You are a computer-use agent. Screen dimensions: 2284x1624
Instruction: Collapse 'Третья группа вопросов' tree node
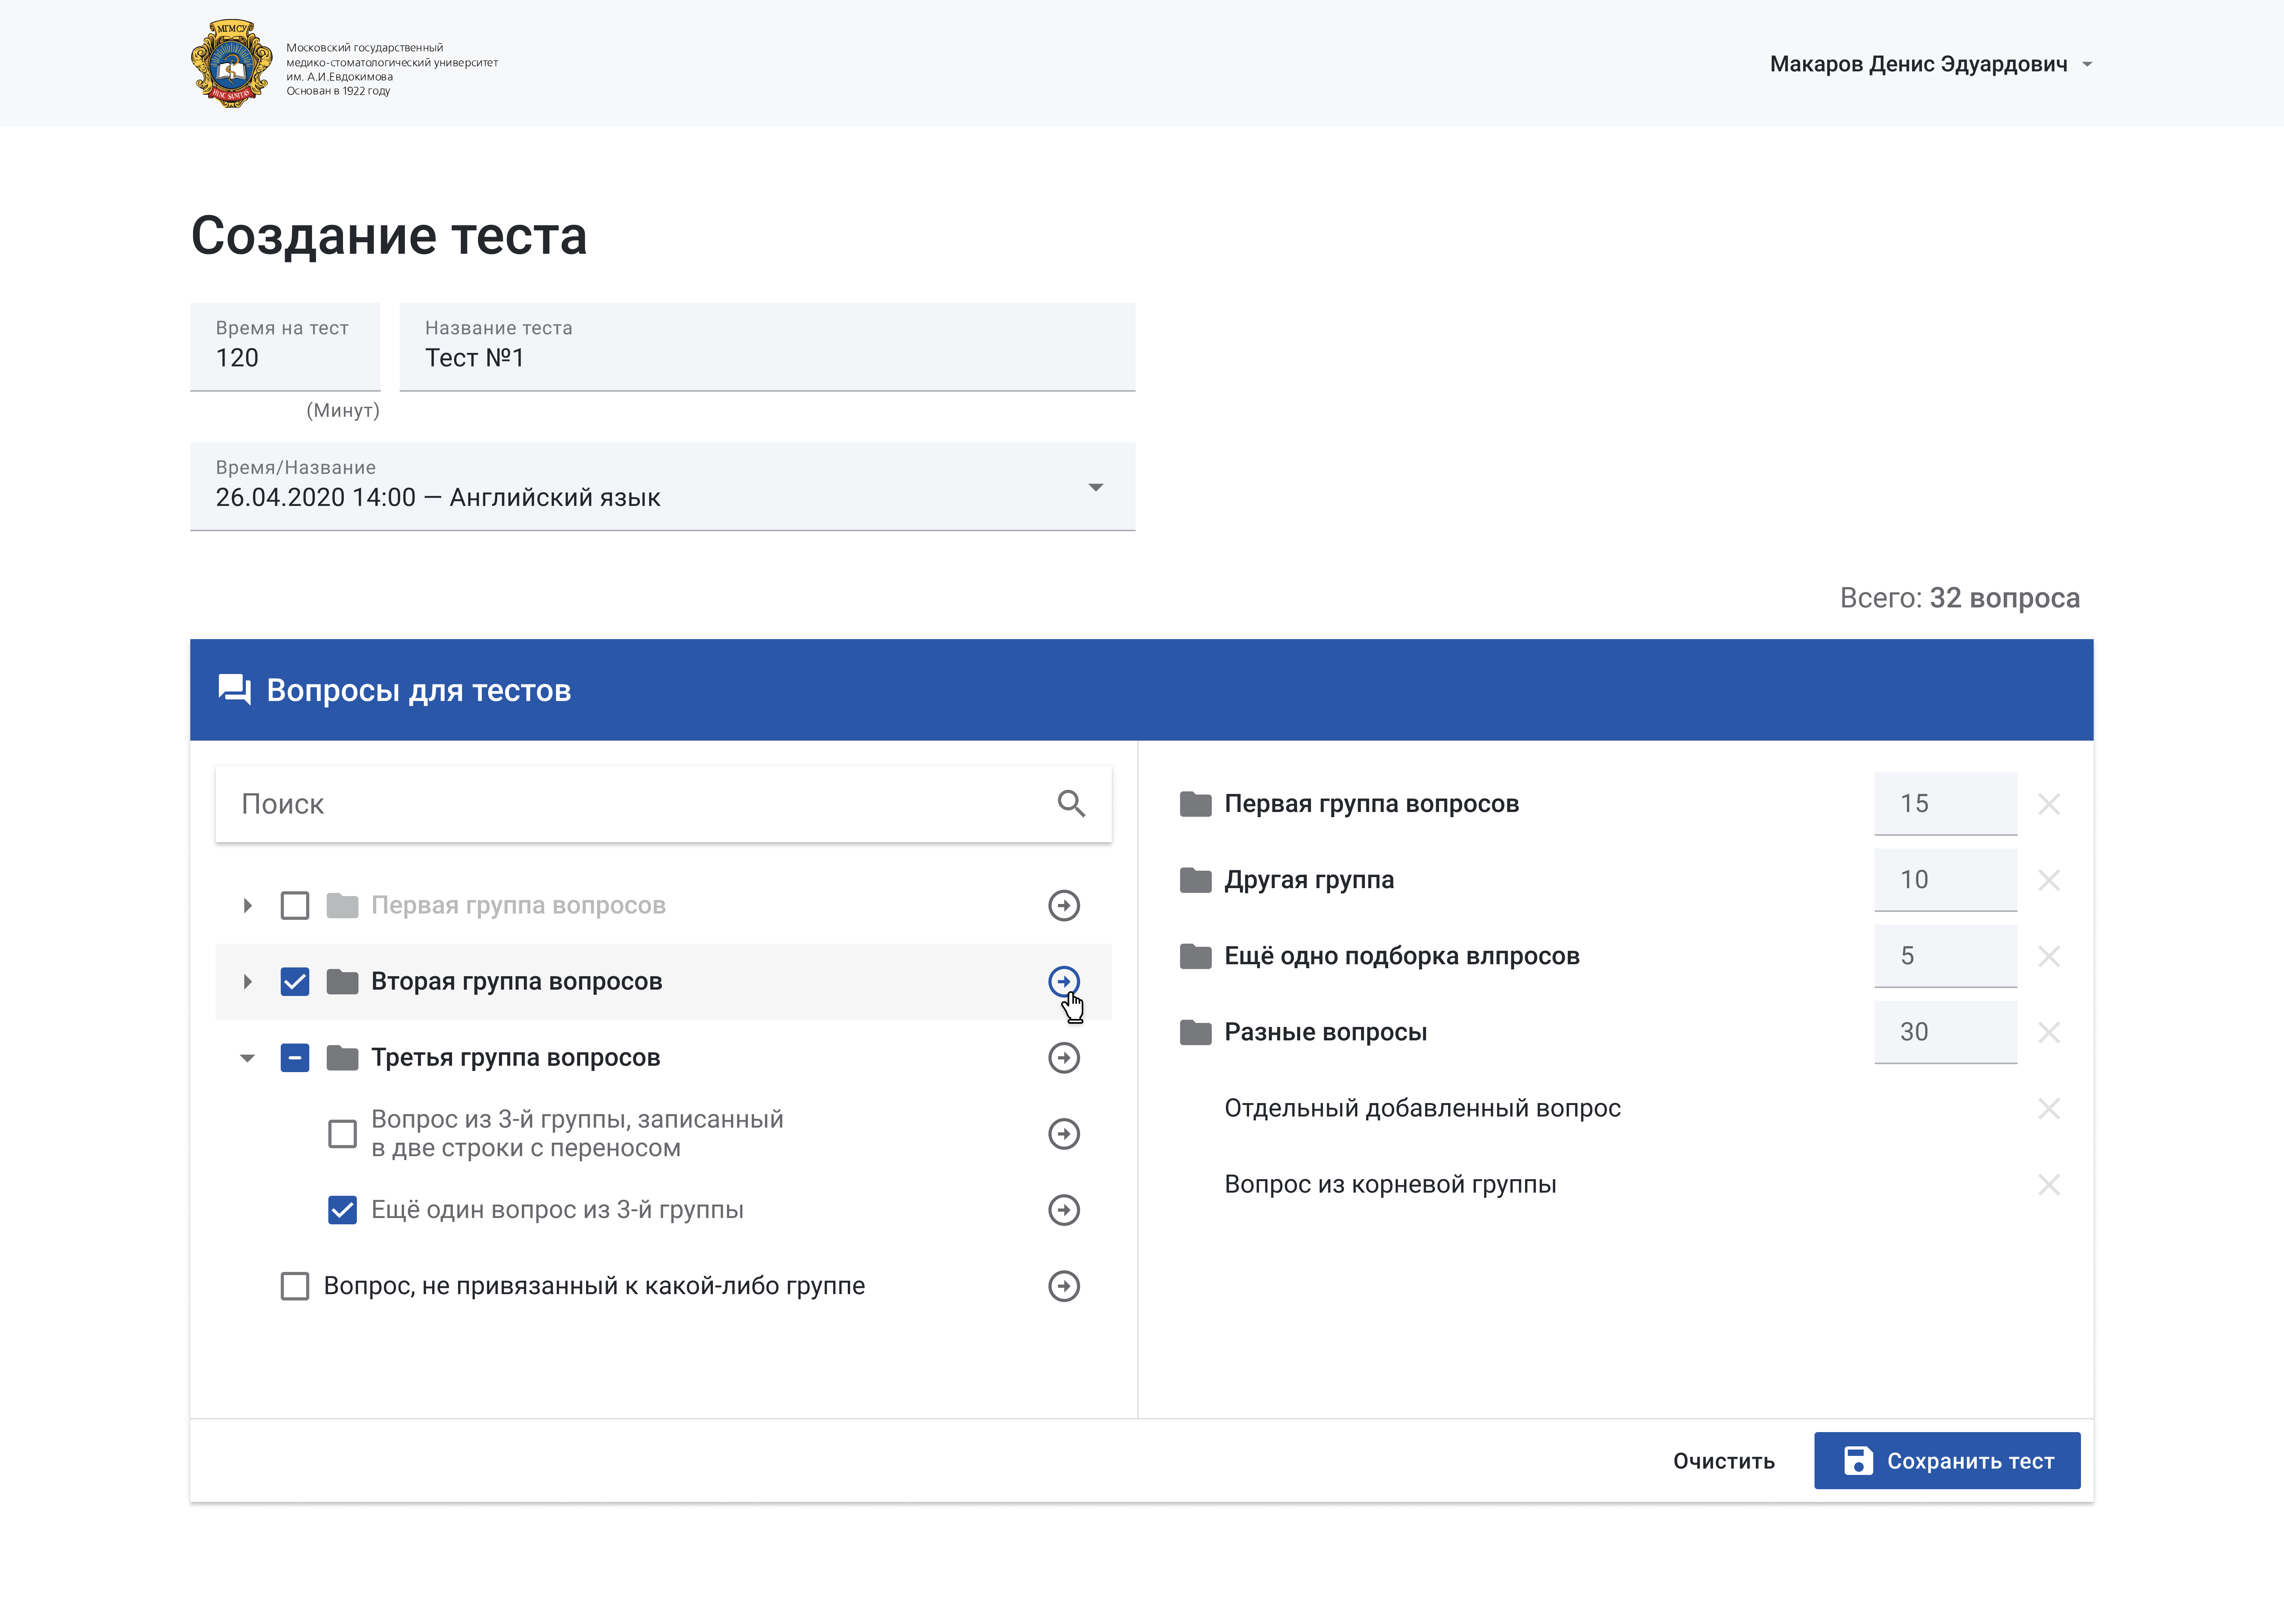(x=247, y=1057)
